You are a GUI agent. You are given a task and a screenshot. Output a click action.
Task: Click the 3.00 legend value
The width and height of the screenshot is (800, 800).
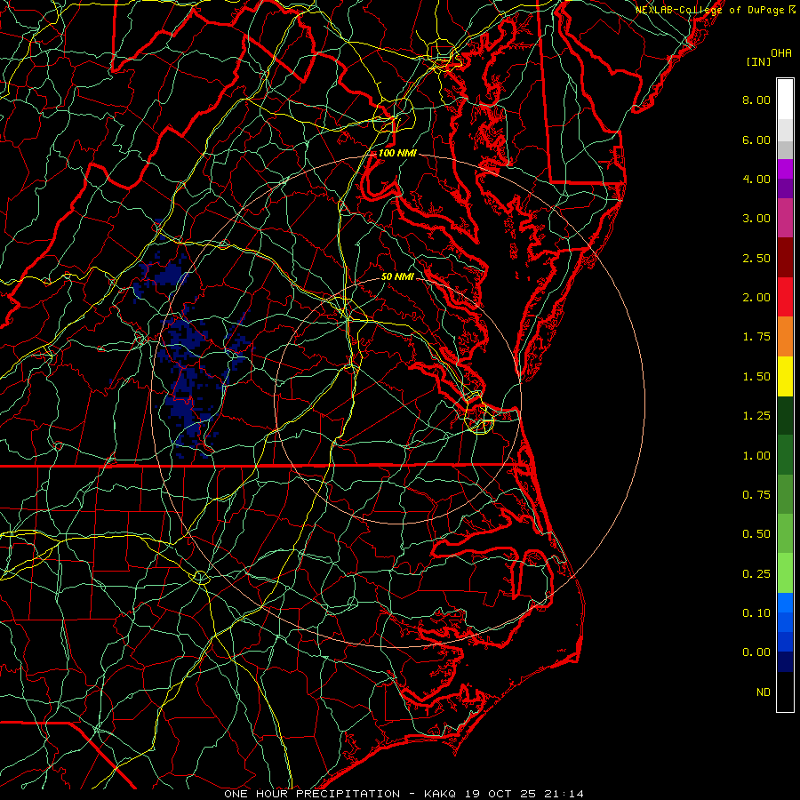click(756, 219)
